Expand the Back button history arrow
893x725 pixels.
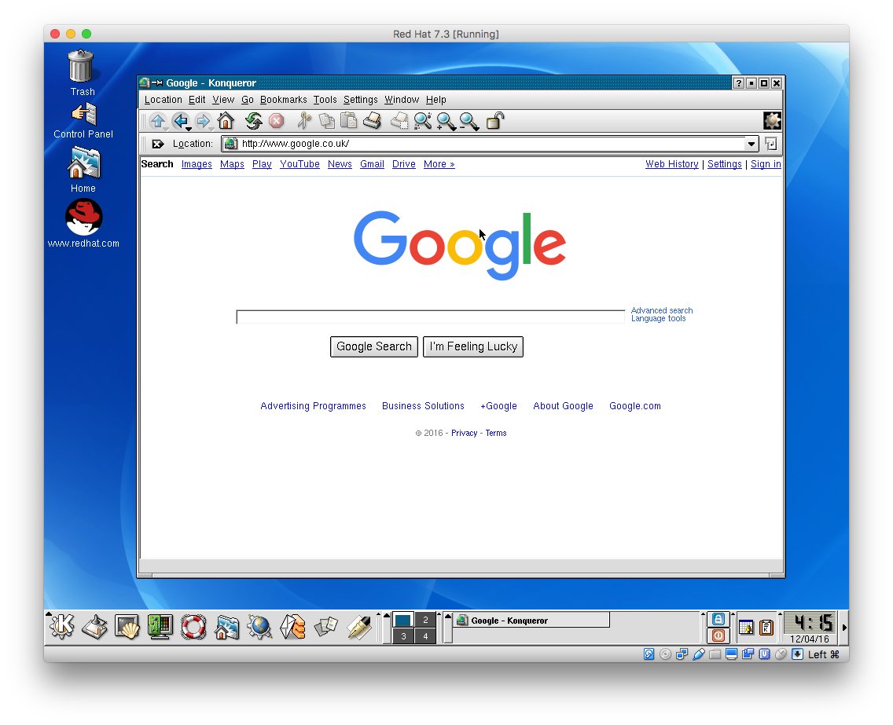[189, 129]
